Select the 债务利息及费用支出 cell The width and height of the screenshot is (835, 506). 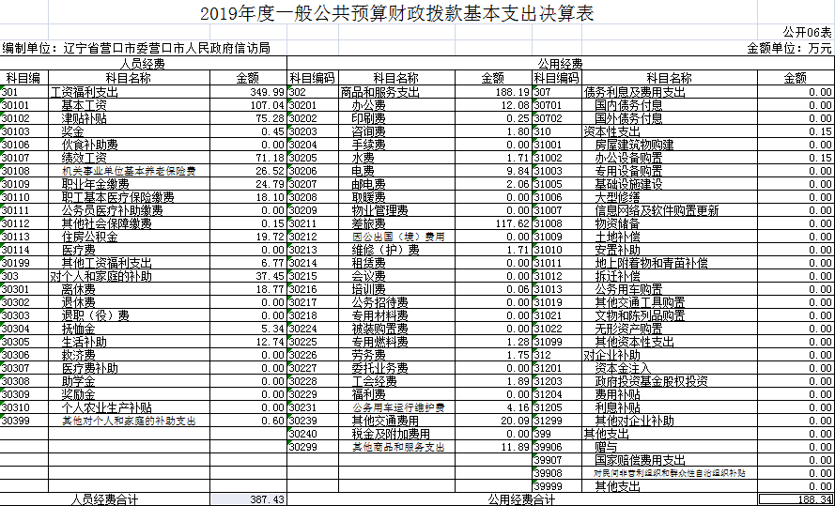(670, 92)
